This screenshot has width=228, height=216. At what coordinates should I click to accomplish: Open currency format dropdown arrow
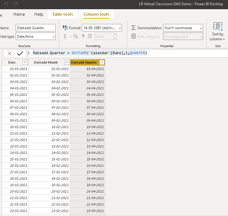[70, 37]
